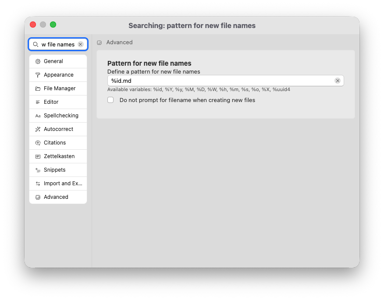This screenshot has width=384, height=300.
Task: Select the Import and Export arrows icon
Action: [38, 183]
